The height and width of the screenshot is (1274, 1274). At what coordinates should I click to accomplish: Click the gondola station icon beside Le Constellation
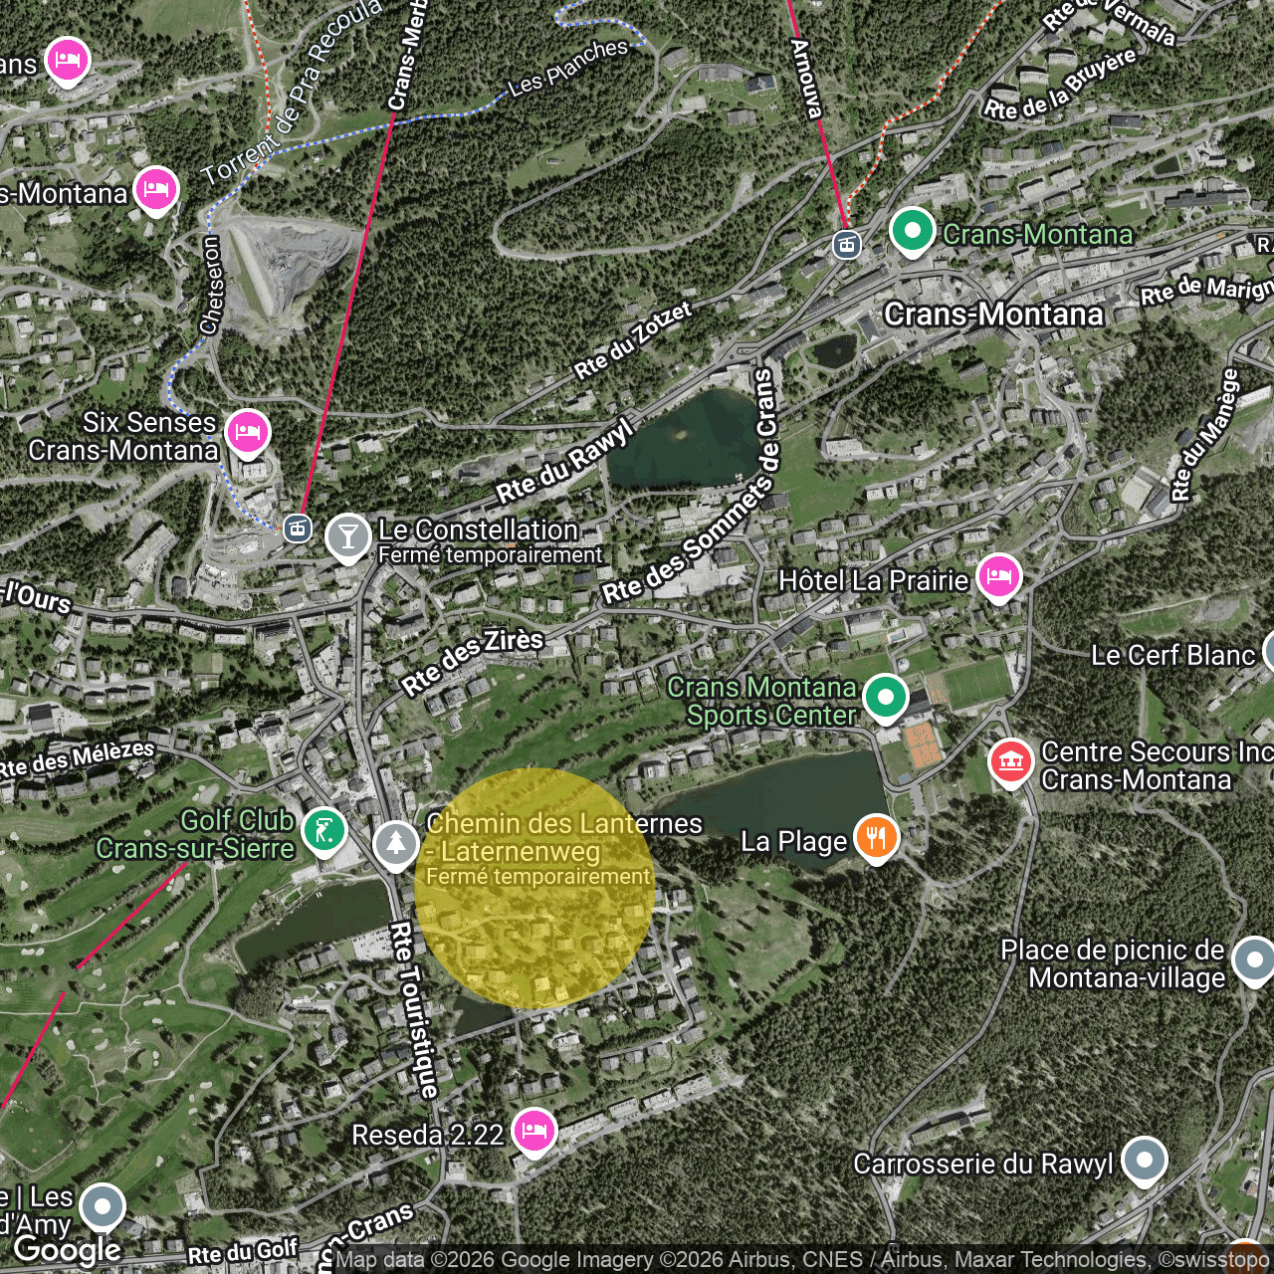point(298,528)
